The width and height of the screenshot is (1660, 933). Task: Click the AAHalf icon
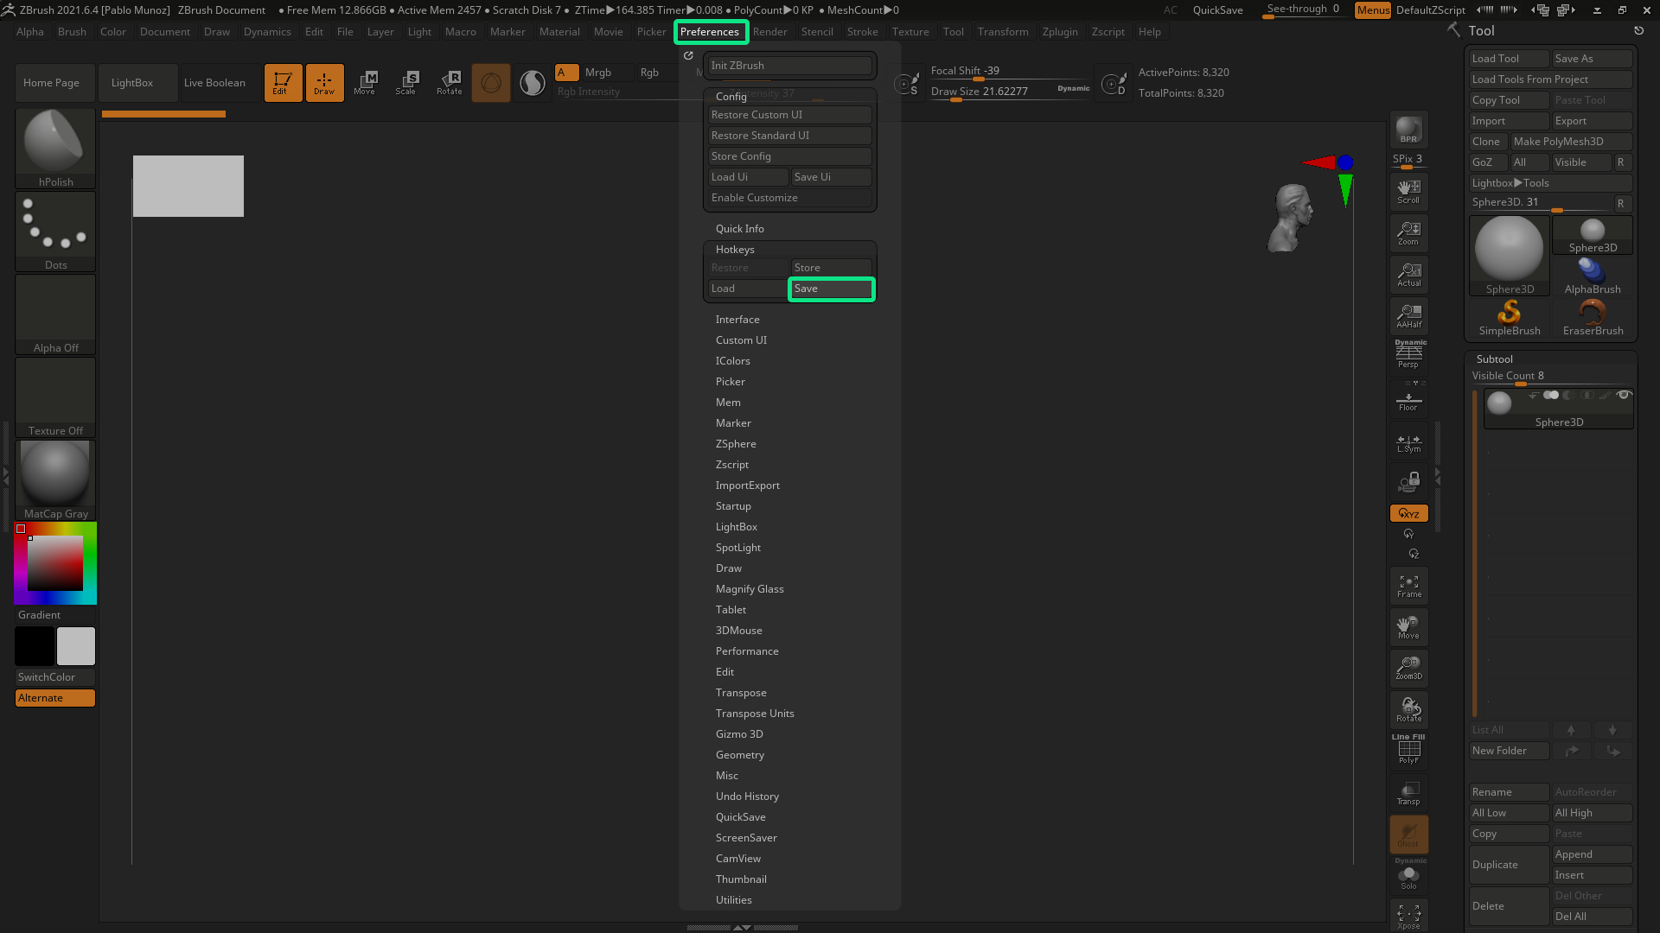pos(1408,315)
